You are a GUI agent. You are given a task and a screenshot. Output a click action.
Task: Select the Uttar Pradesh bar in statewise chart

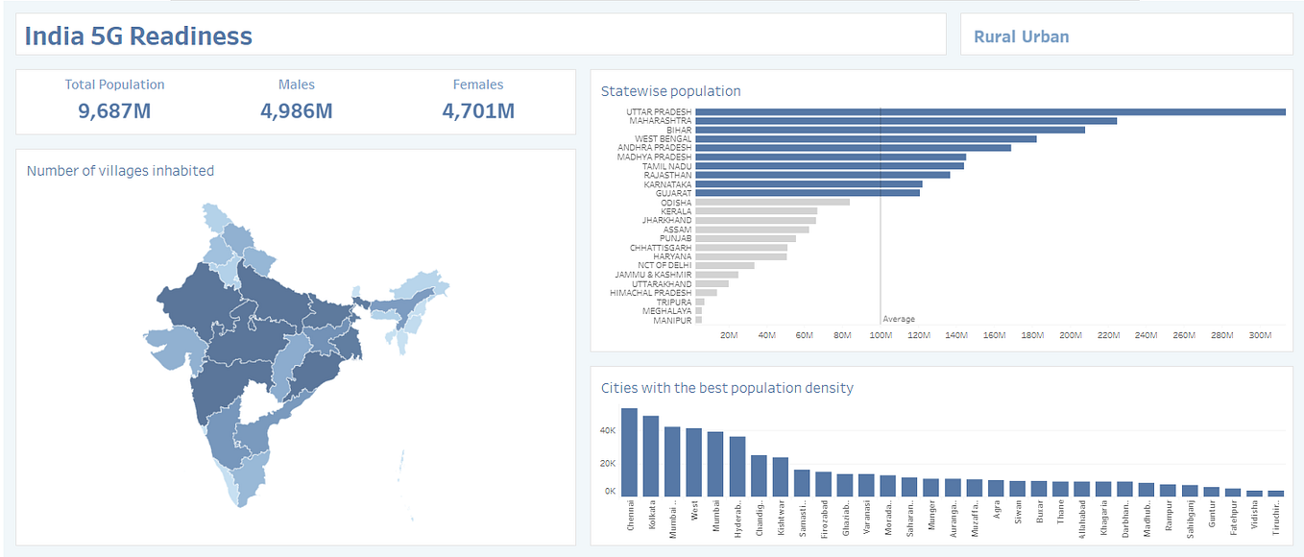989,110
